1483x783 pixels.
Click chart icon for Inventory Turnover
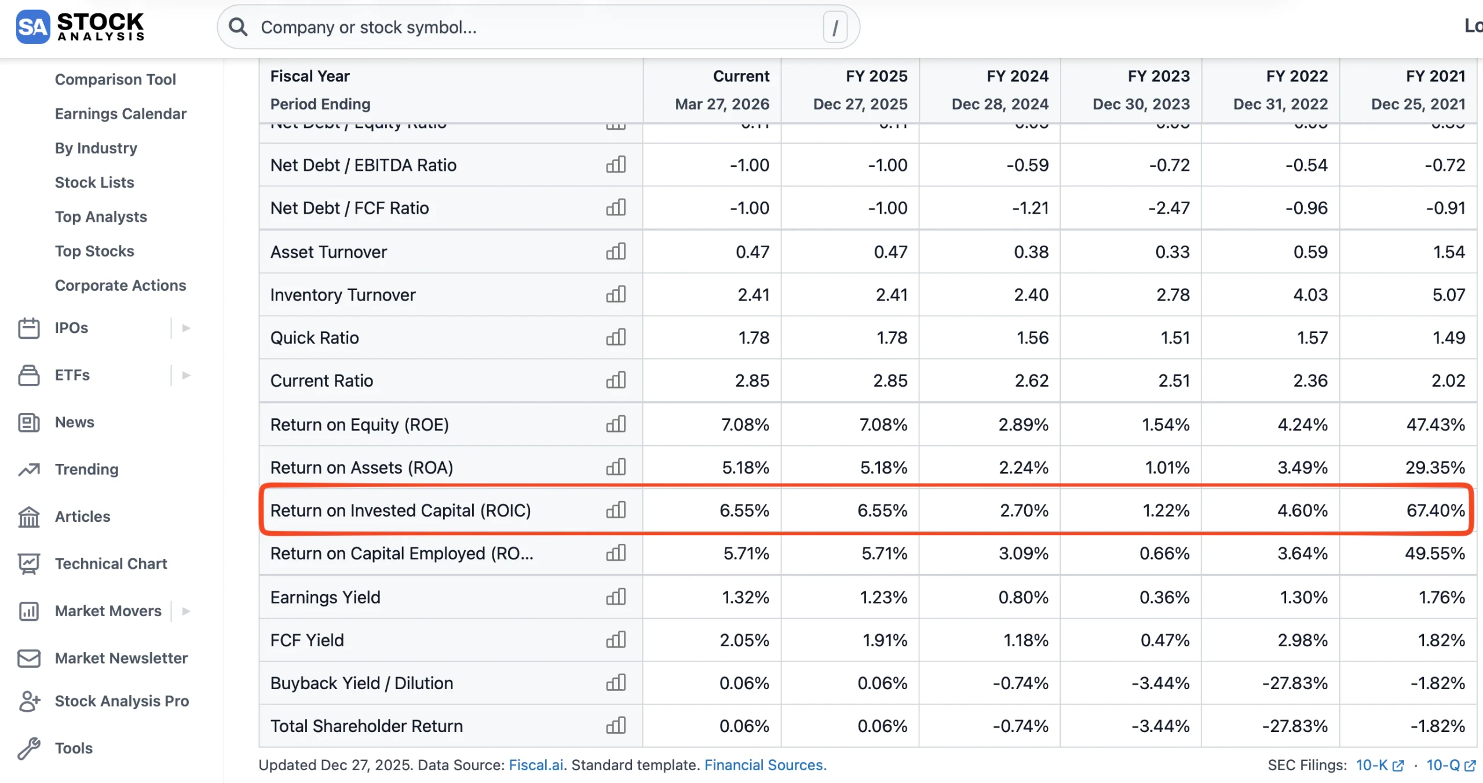pos(616,295)
